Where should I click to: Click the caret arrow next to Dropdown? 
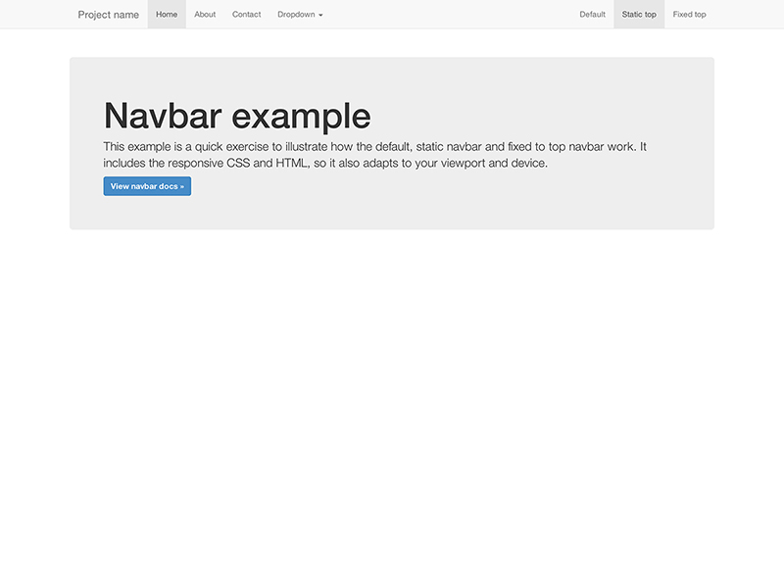coord(318,15)
